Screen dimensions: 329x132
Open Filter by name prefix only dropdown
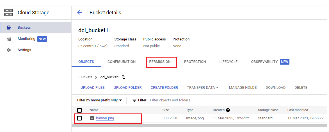click(99, 100)
